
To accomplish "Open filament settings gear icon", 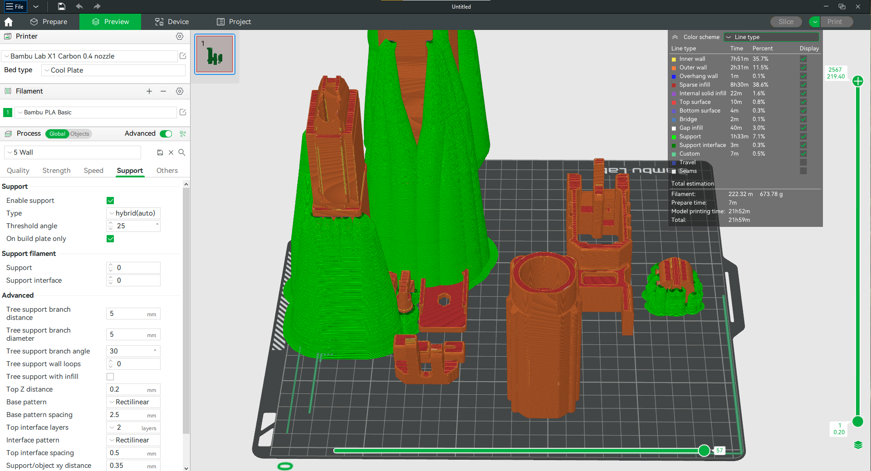I will (x=180, y=91).
